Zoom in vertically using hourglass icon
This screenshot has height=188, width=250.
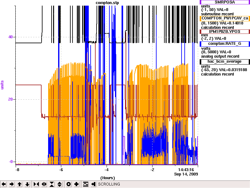click(x=52, y=184)
